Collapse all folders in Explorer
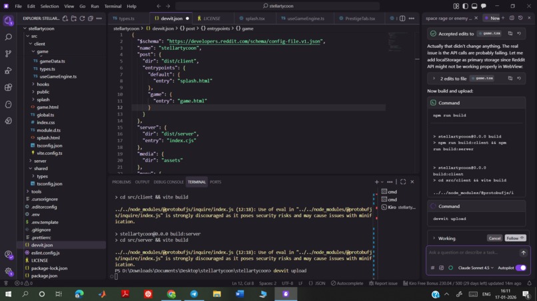The image size is (537, 301). point(91,19)
